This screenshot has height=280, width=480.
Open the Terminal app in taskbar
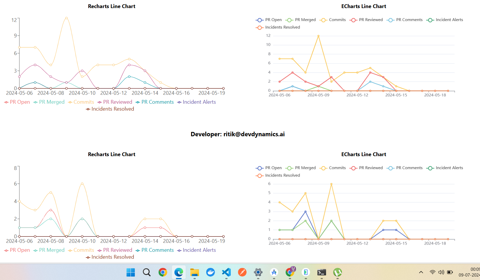(x=322, y=272)
